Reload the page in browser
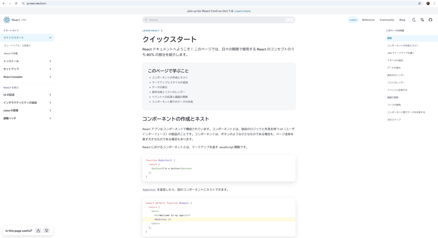Image resolution: width=438 pixels, height=238 pixels. click(16, 3)
